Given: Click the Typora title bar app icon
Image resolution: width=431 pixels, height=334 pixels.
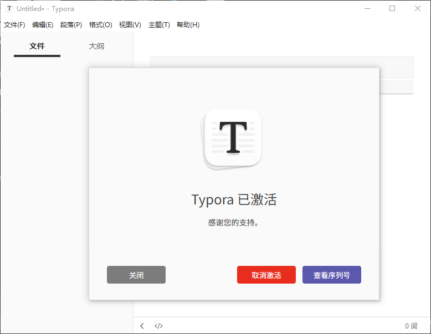Looking at the screenshot, I should [x=9, y=8].
